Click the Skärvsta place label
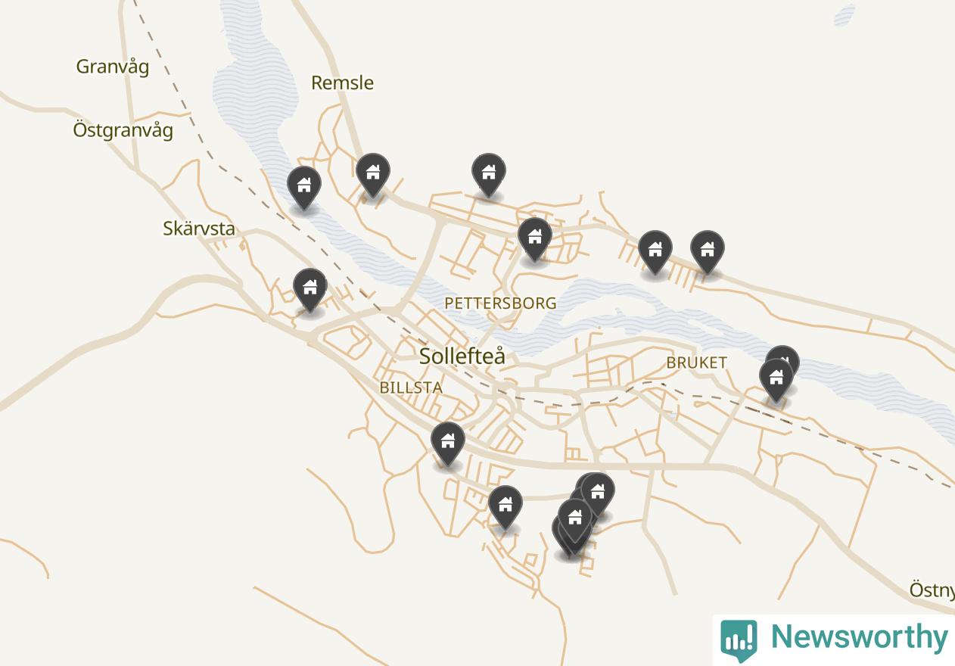This screenshot has width=955, height=666. click(x=199, y=229)
